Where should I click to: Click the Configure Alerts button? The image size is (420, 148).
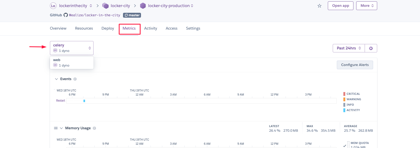[355, 65]
